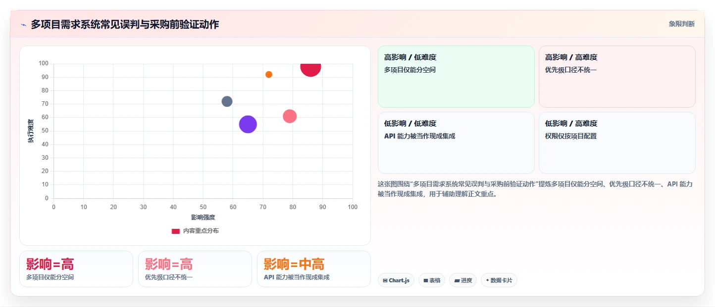This screenshot has height=307, width=715.
Task: Click the gray-blue bubble in the chart
Action: [227, 101]
